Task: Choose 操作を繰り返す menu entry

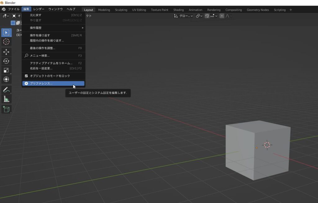Action: pos(53,35)
